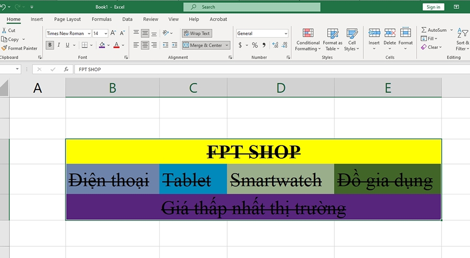Open Cell Styles gallery
The height and width of the screenshot is (258, 470).
[x=352, y=40]
